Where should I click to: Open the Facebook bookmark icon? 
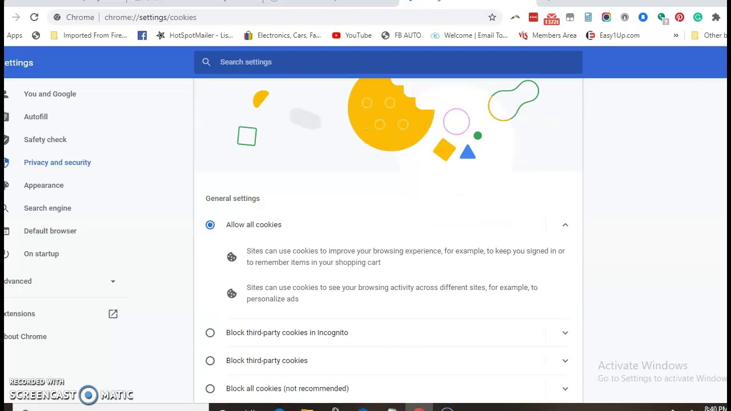142,35
